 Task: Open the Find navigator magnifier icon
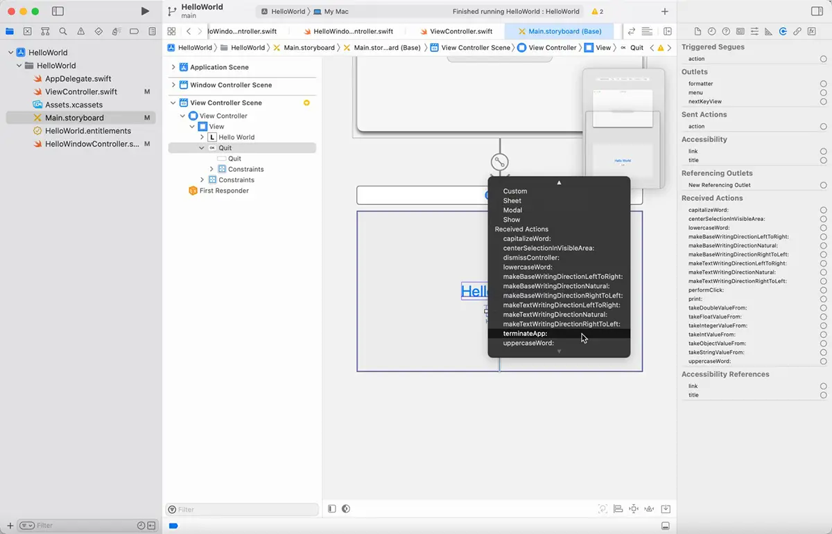[63, 31]
